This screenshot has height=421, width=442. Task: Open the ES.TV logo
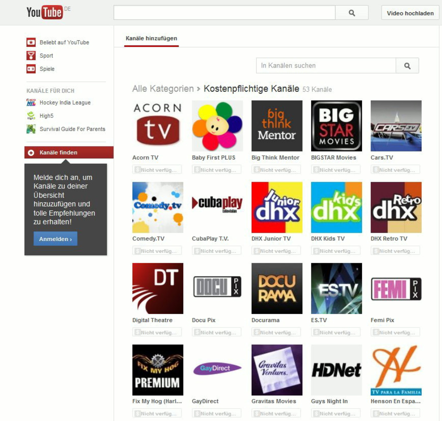click(x=336, y=288)
